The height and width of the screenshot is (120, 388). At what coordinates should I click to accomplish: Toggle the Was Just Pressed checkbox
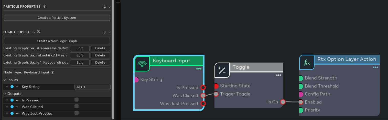pyautogui.click(x=76, y=113)
